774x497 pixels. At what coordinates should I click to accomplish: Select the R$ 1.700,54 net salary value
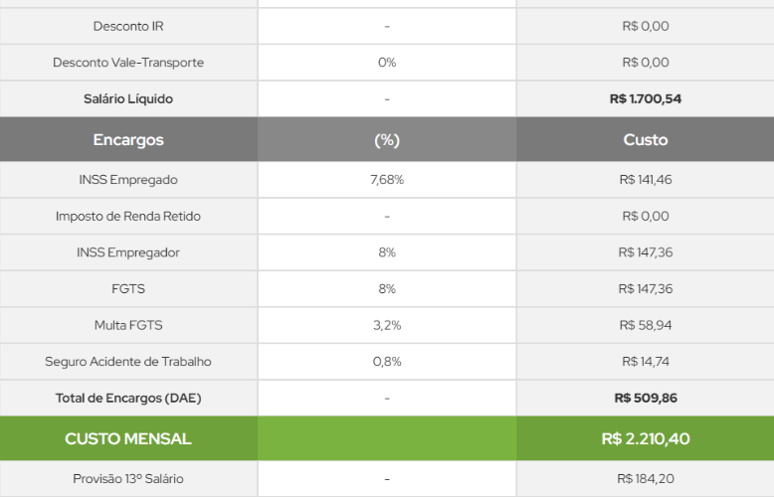(645, 98)
